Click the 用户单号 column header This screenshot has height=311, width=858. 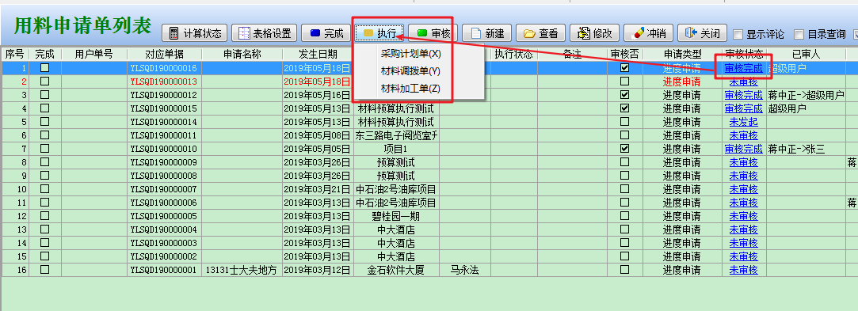(94, 54)
